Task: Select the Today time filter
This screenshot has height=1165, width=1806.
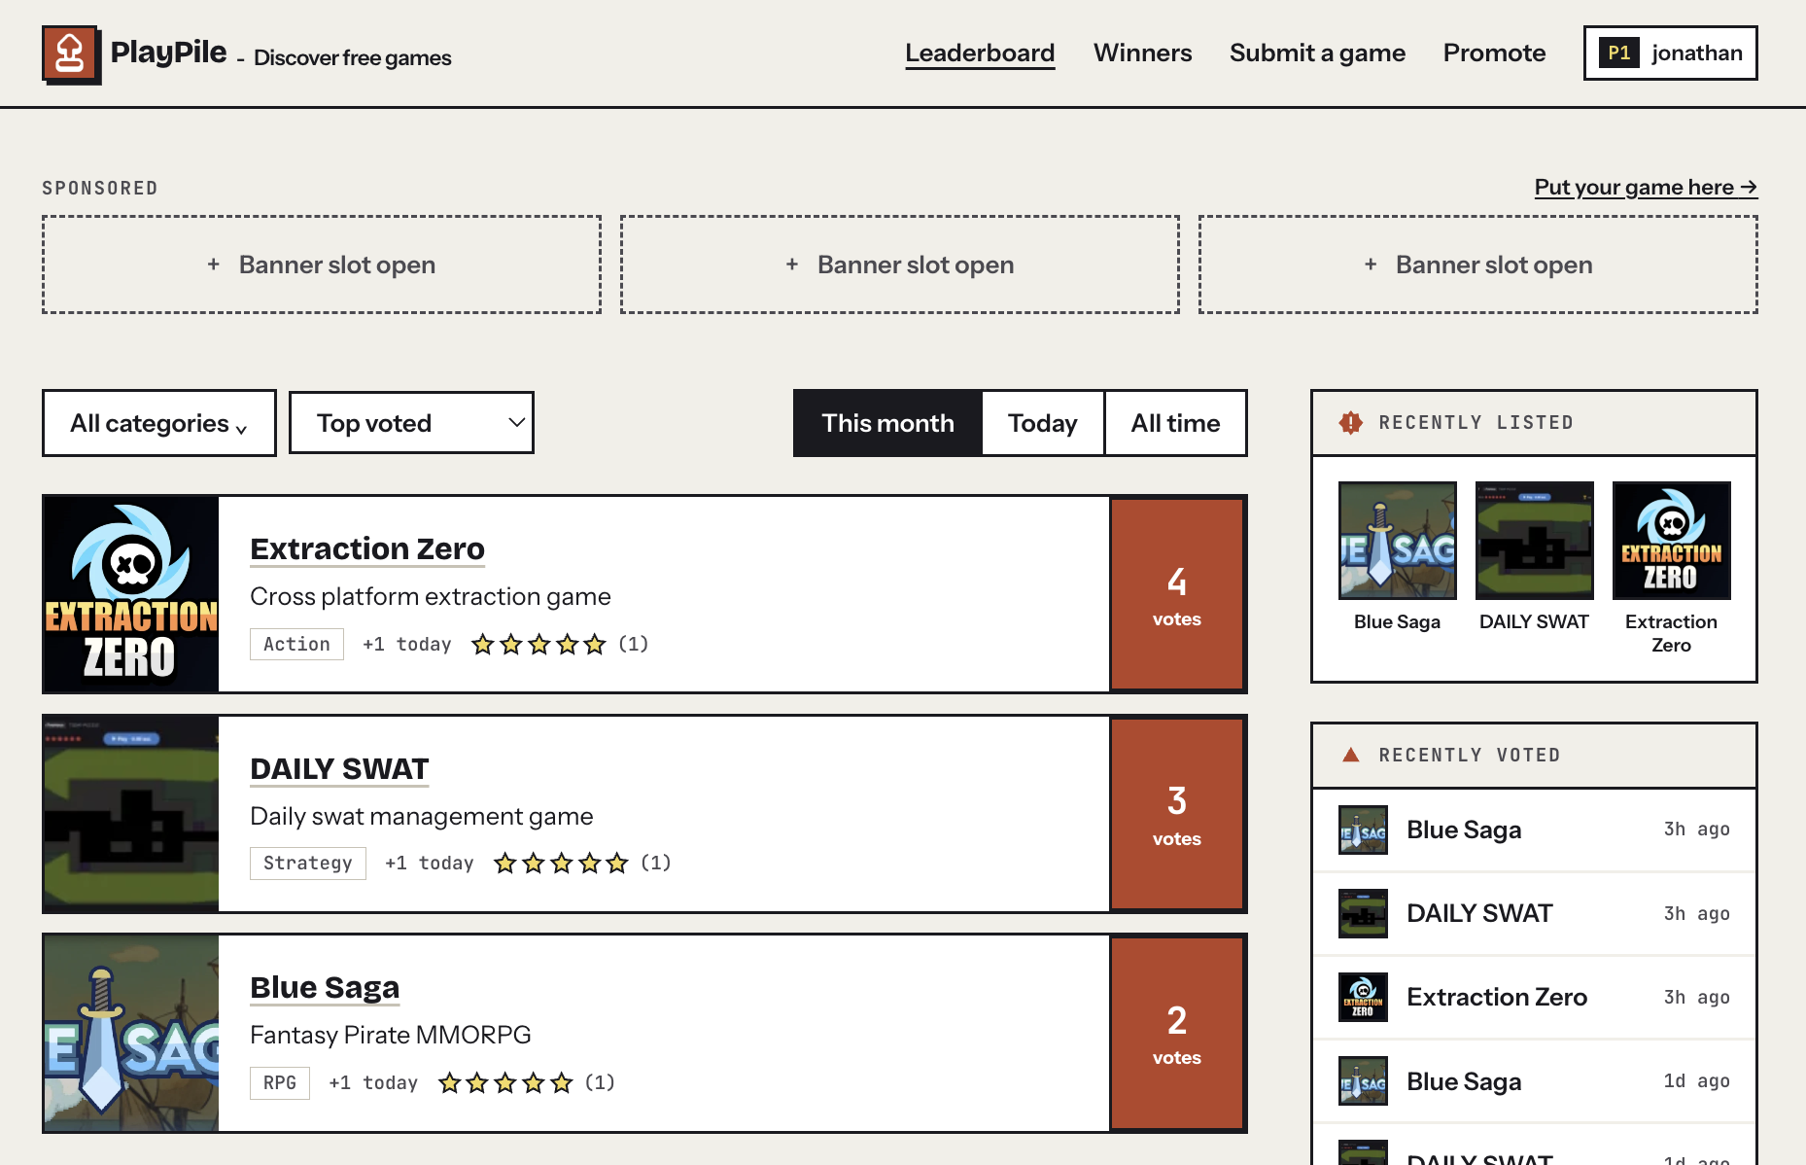Action: (1042, 423)
